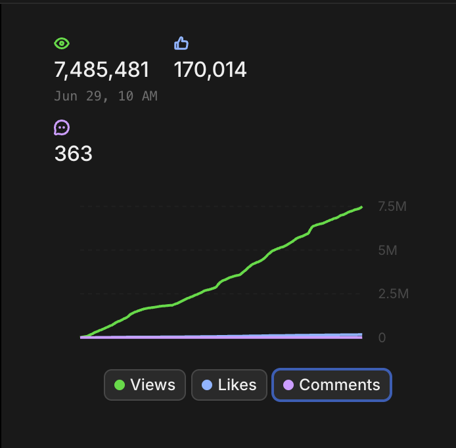The width and height of the screenshot is (456, 448).
Task: Click the blue dot in Likes legend
Action: [x=207, y=385]
